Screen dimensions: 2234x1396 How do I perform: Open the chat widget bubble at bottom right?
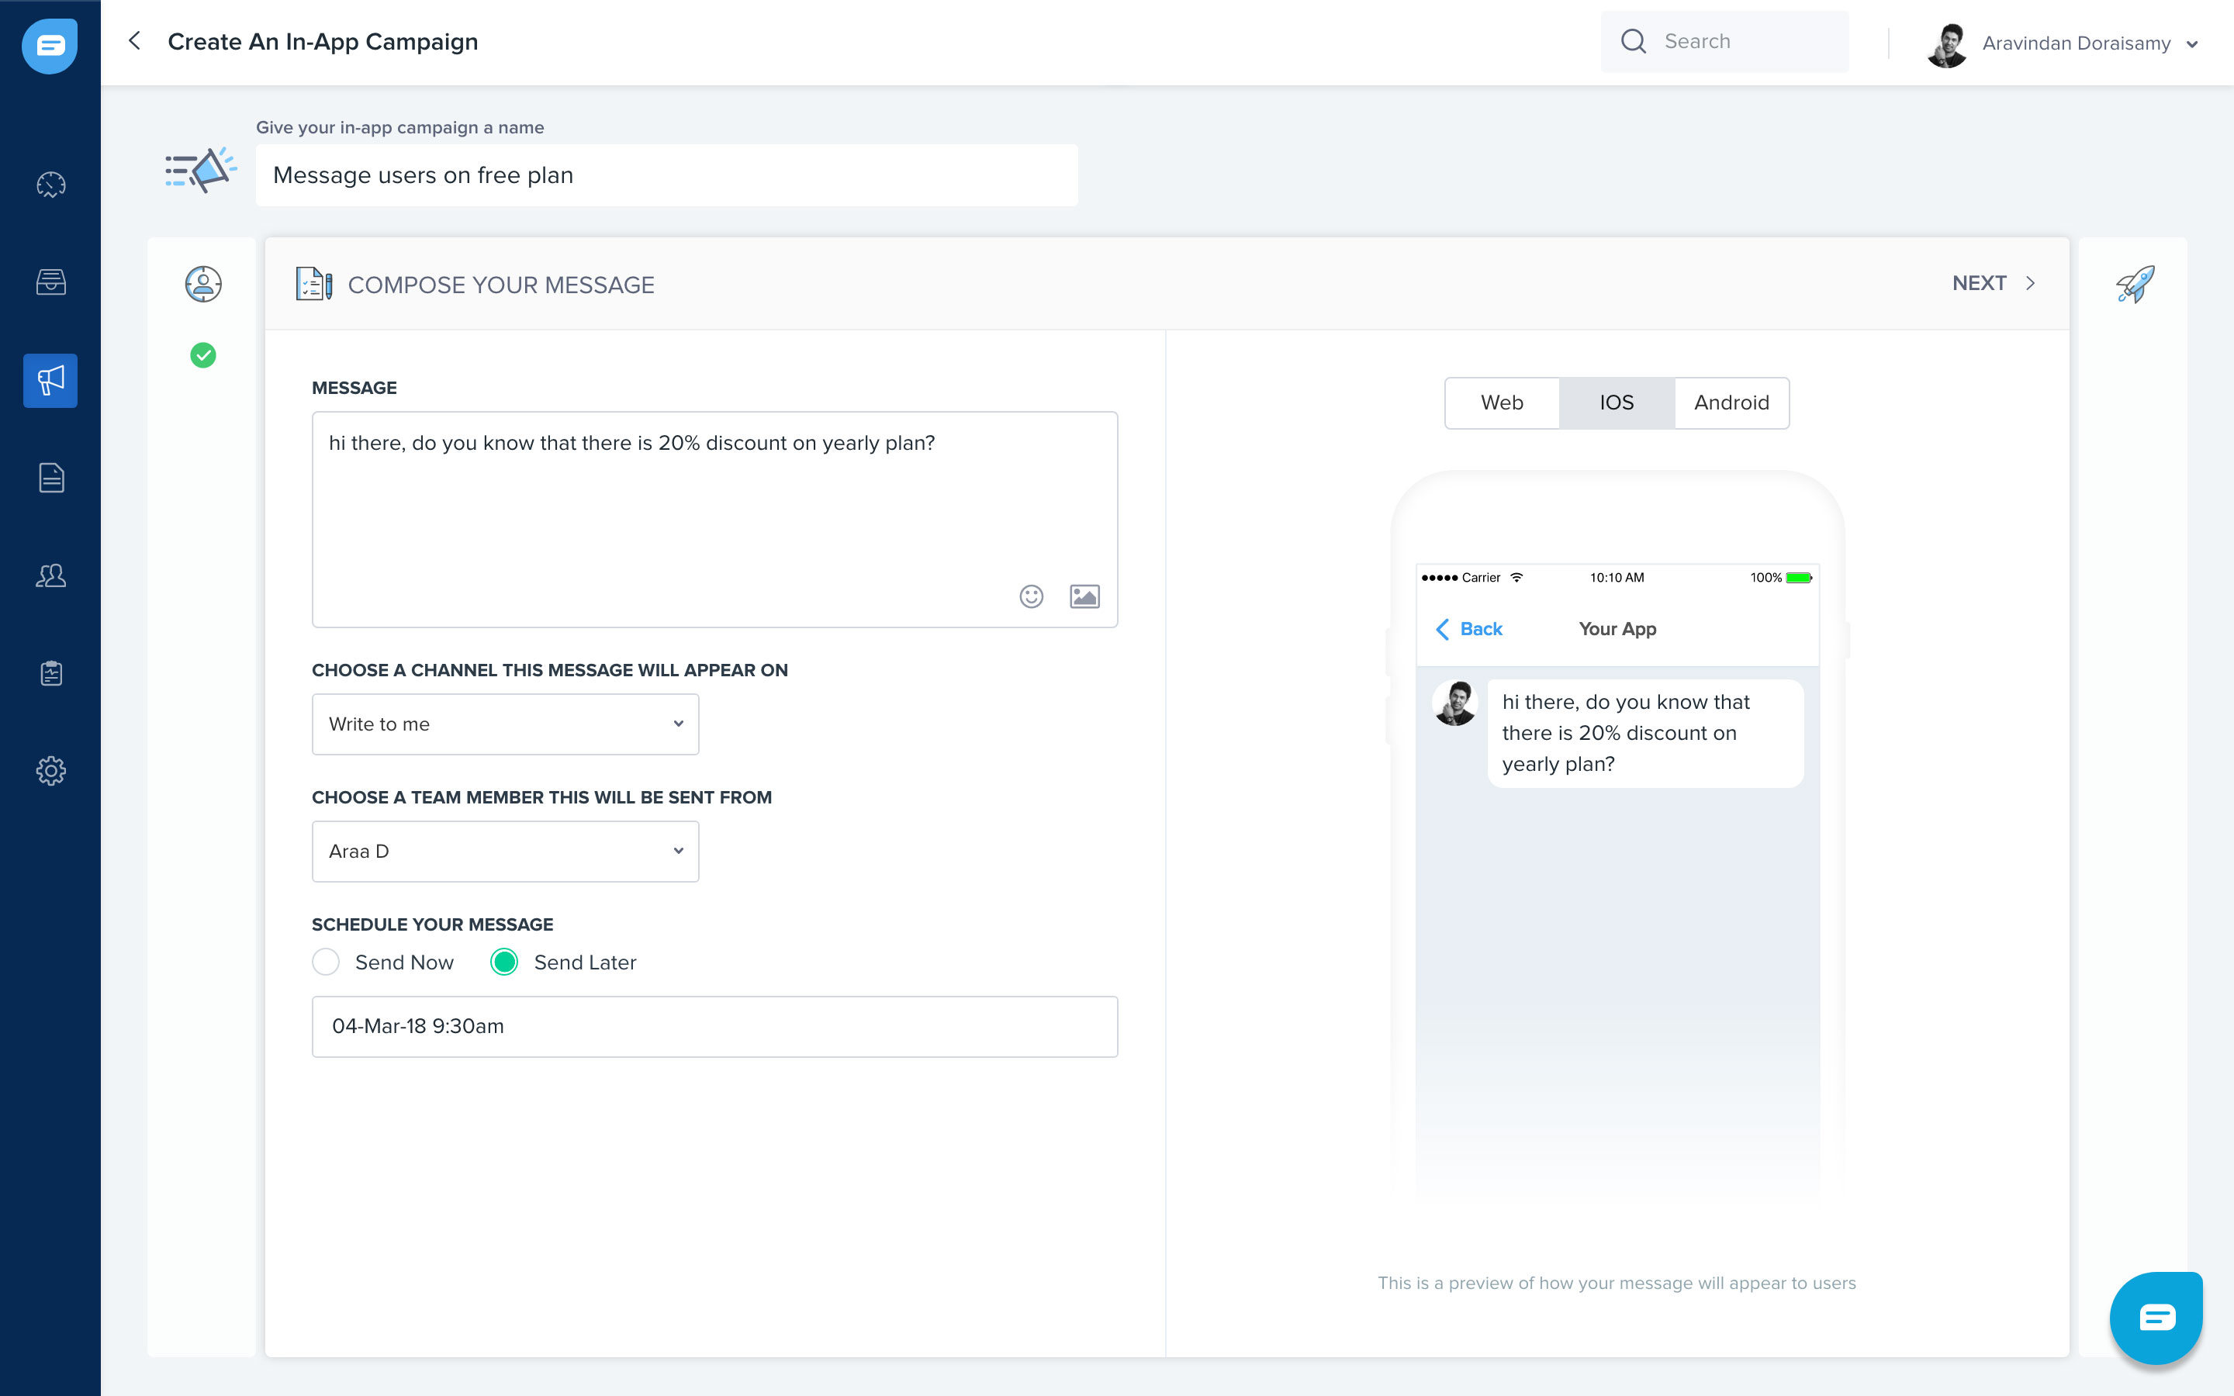[x=2156, y=1318]
